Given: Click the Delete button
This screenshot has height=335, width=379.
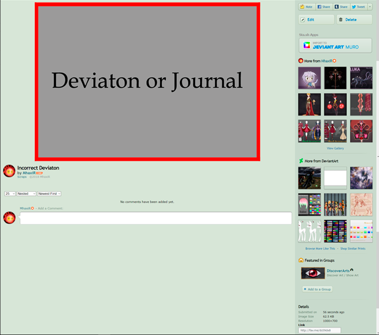Looking at the screenshot, I should (x=354, y=20).
